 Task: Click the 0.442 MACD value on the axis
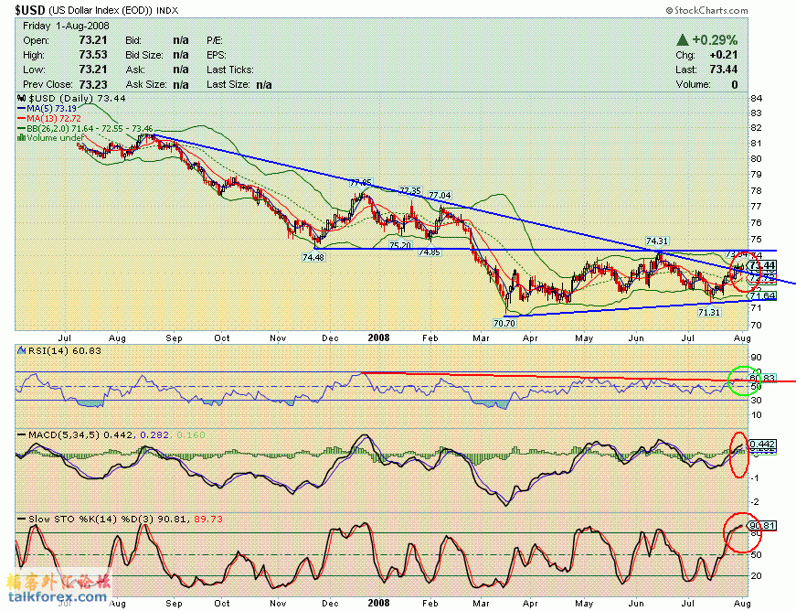pos(762,445)
